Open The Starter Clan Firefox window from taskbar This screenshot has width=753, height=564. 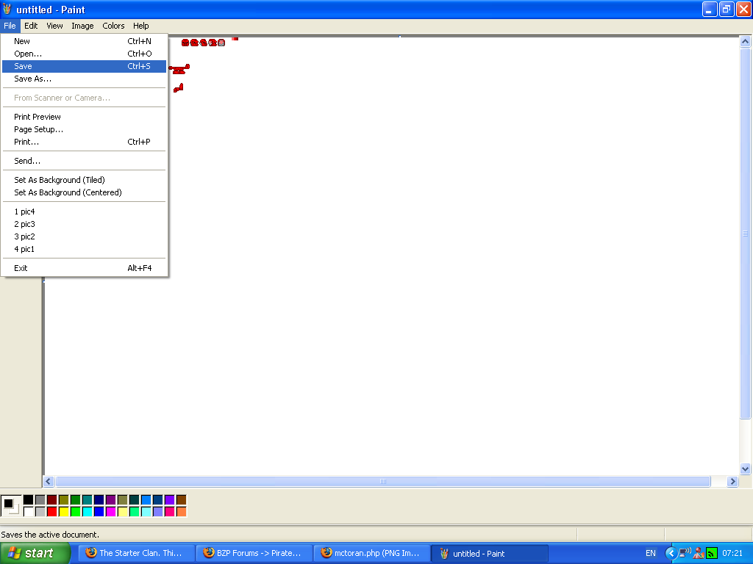136,553
